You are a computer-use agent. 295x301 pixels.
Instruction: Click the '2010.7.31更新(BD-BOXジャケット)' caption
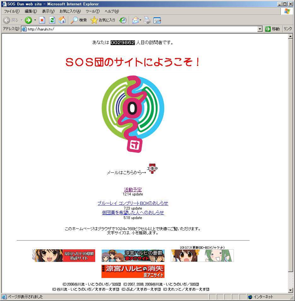pyautogui.click(x=202, y=247)
